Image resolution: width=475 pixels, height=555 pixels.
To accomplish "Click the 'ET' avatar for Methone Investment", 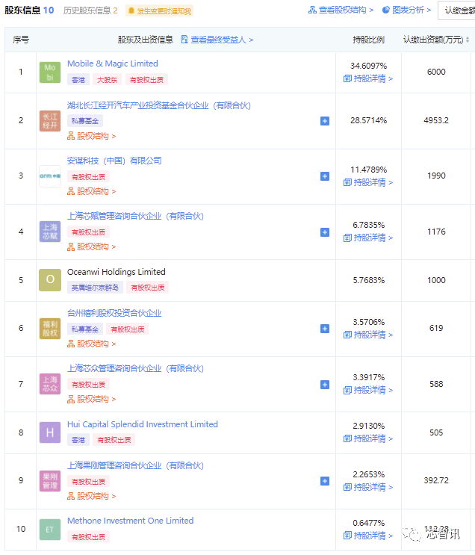I will [50, 530].
